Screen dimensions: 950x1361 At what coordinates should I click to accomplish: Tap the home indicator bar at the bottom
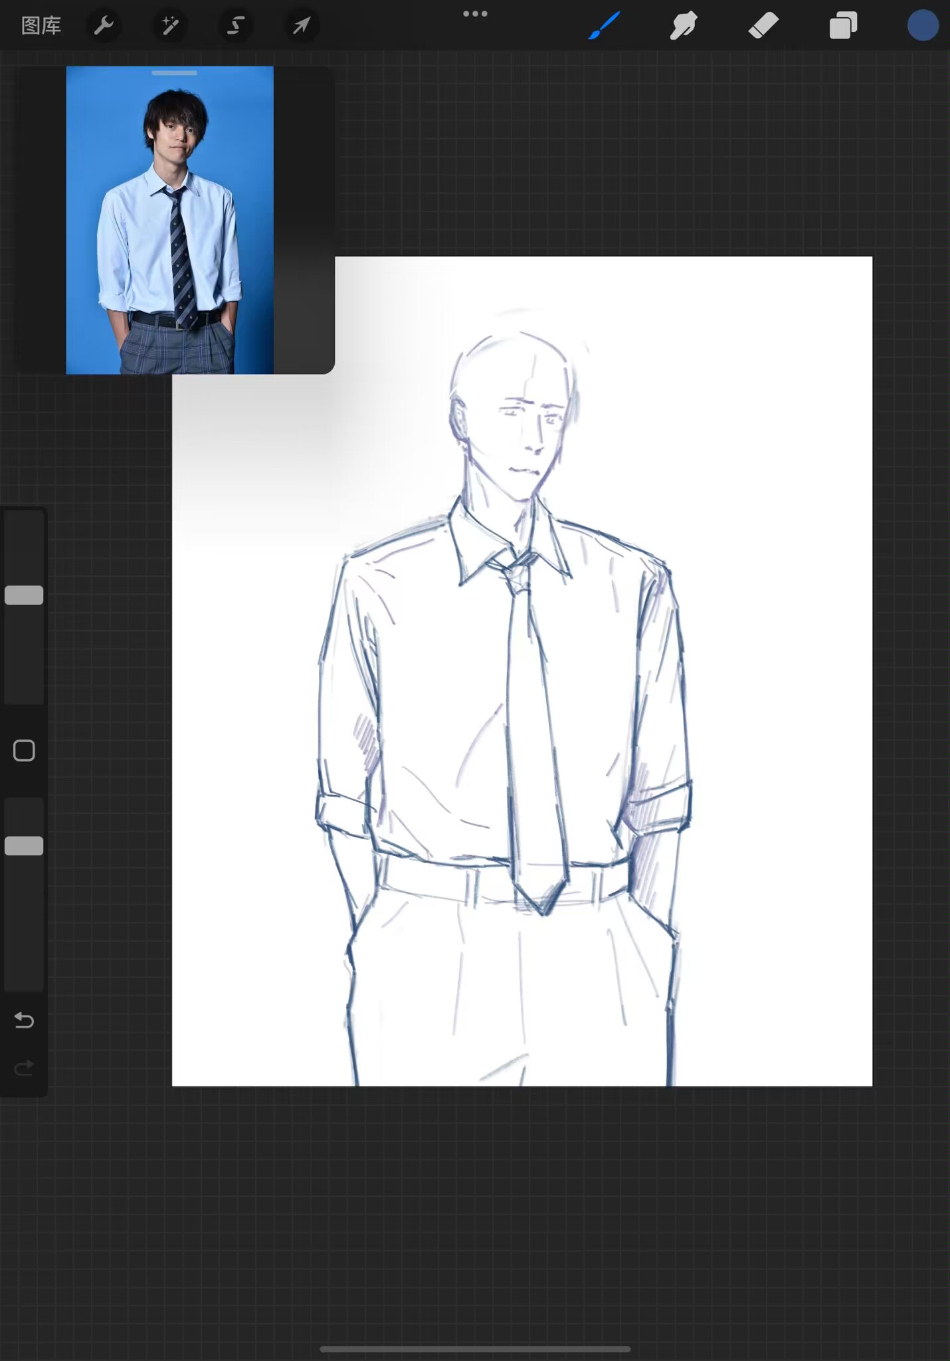(x=475, y=1349)
